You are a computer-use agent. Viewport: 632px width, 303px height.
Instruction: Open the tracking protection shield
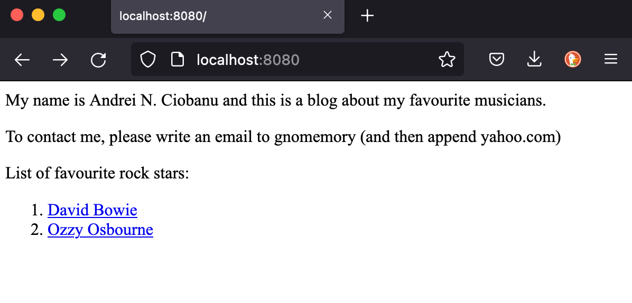147,60
